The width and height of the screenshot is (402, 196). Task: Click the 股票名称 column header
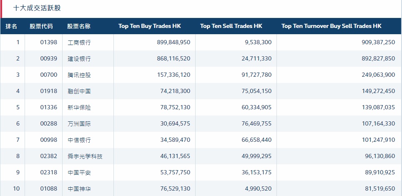79,26
